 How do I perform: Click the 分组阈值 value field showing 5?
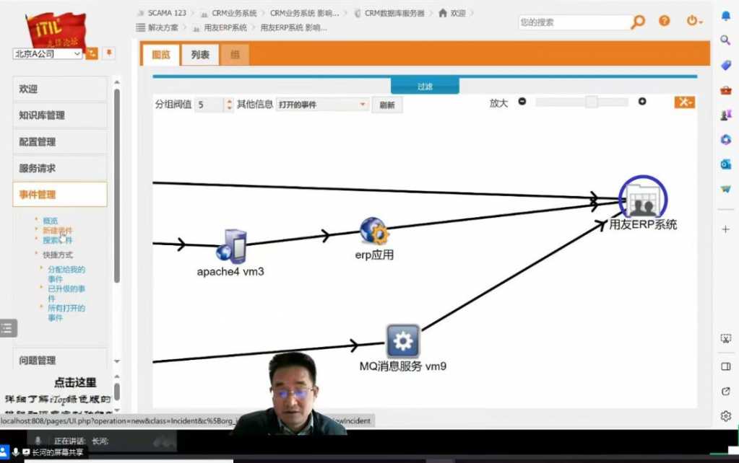click(x=210, y=105)
